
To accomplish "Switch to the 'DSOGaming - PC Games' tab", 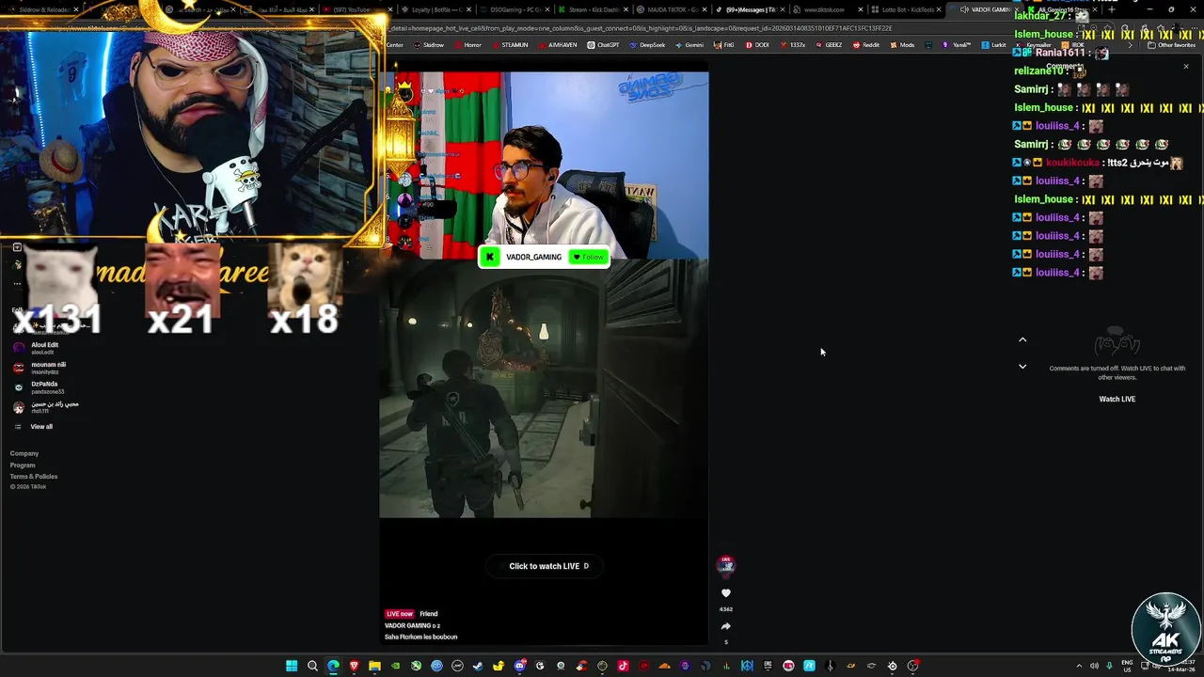I will pos(514,9).
